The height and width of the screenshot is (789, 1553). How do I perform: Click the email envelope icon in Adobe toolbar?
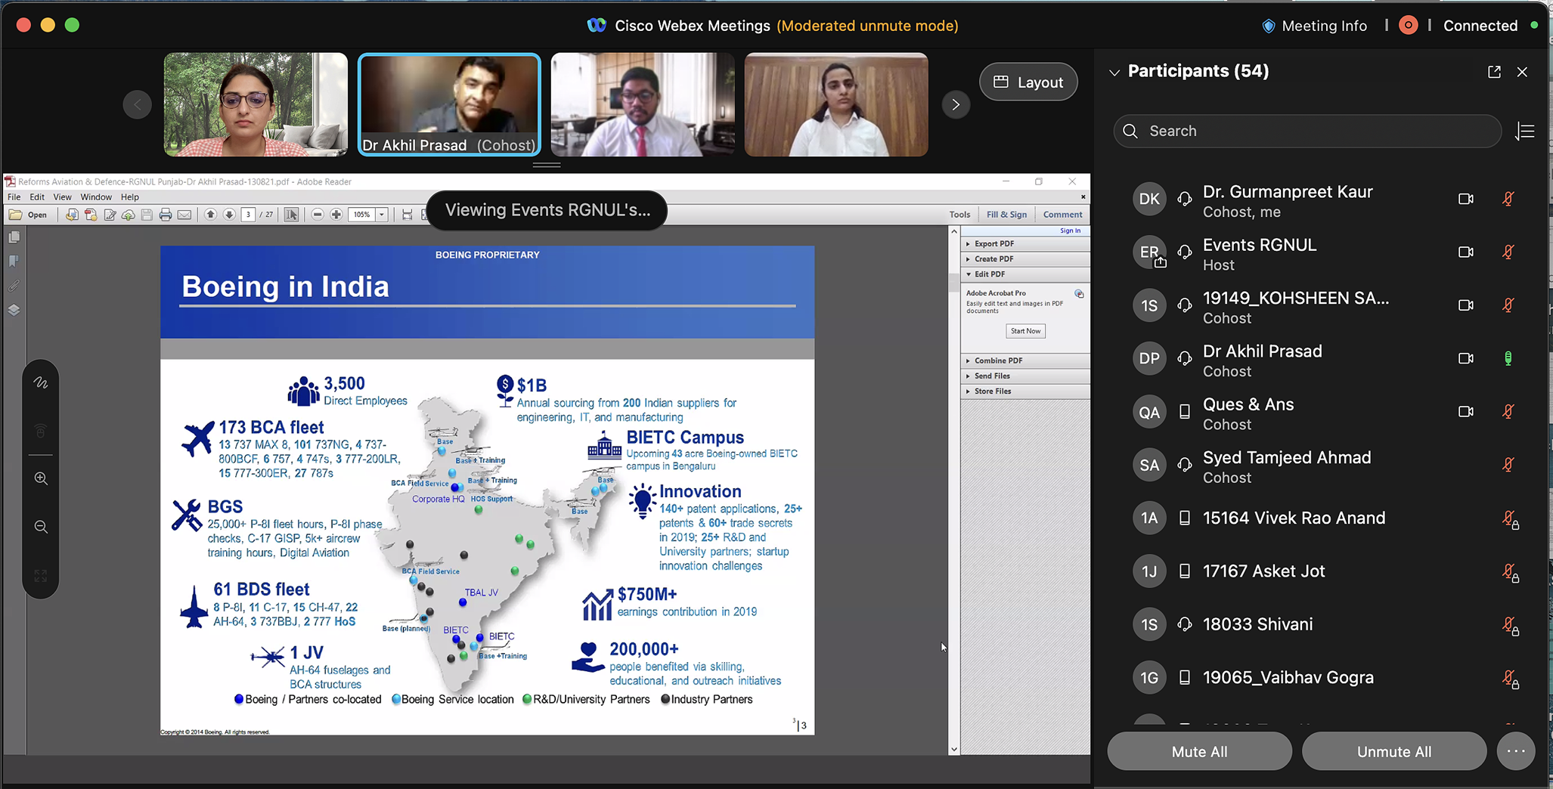coord(184,215)
